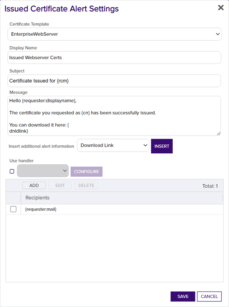The width and height of the screenshot is (229, 307).
Task: Grab the Message box resize handle
Action: pos(218,134)
